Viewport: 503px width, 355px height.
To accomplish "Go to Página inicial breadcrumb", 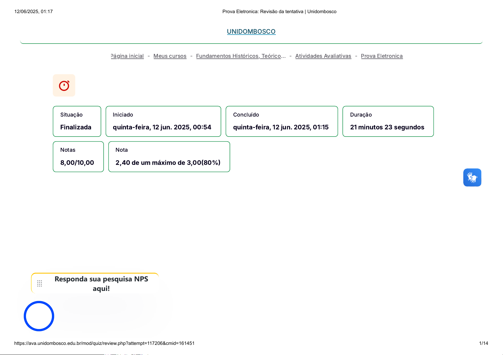I will pos(127,56).
